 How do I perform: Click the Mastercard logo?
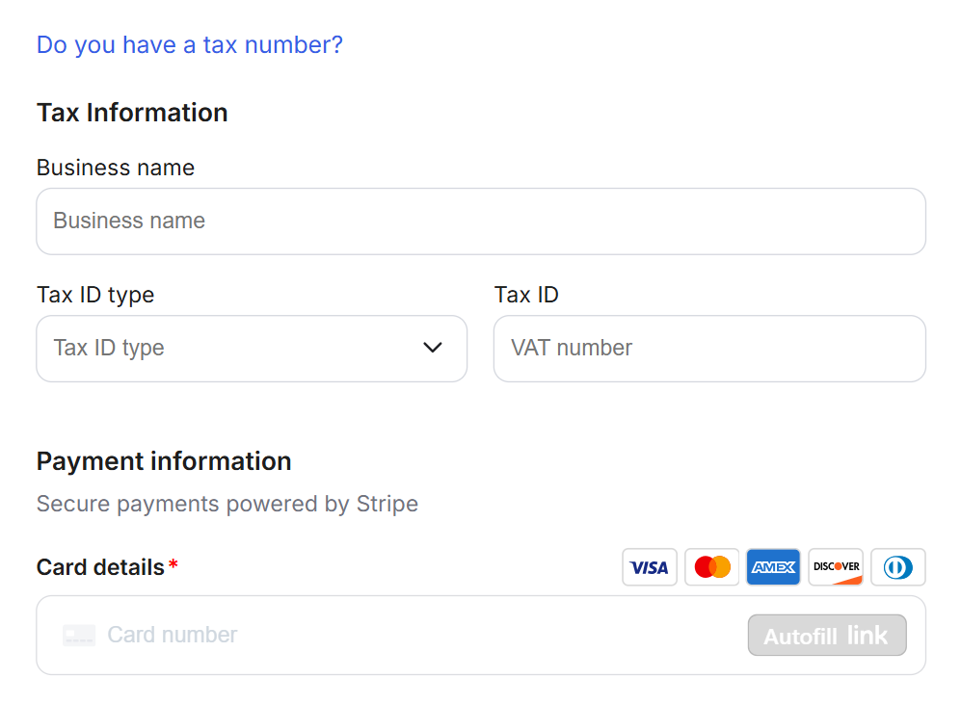point(711,567)
